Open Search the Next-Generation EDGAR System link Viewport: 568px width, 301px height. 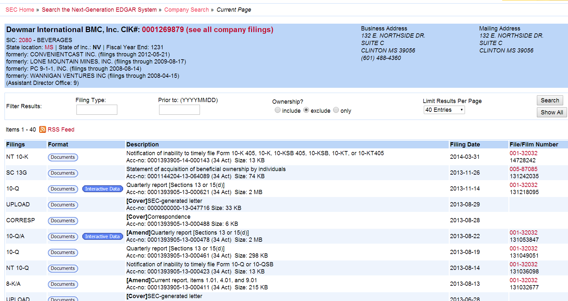coord(99,10)
